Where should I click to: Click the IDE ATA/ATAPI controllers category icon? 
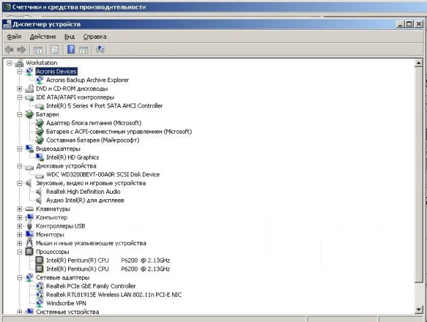tap(29, 98)
